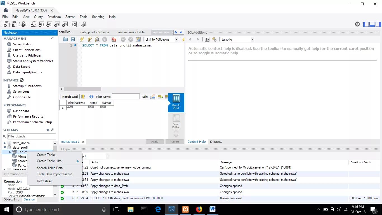Open the File menu
The width and height of the screenshot is (382, 215).
pyautogui.click(x=5, y=17)
